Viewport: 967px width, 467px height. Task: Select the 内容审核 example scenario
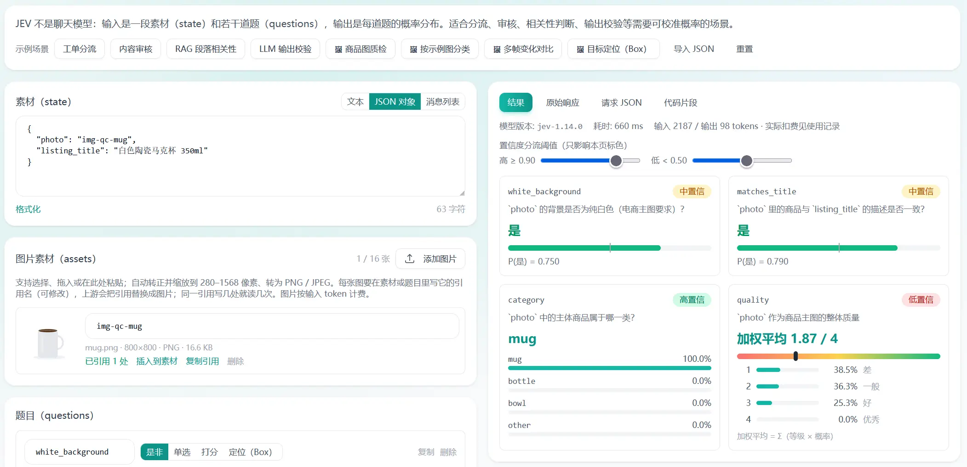pos(136,49)
